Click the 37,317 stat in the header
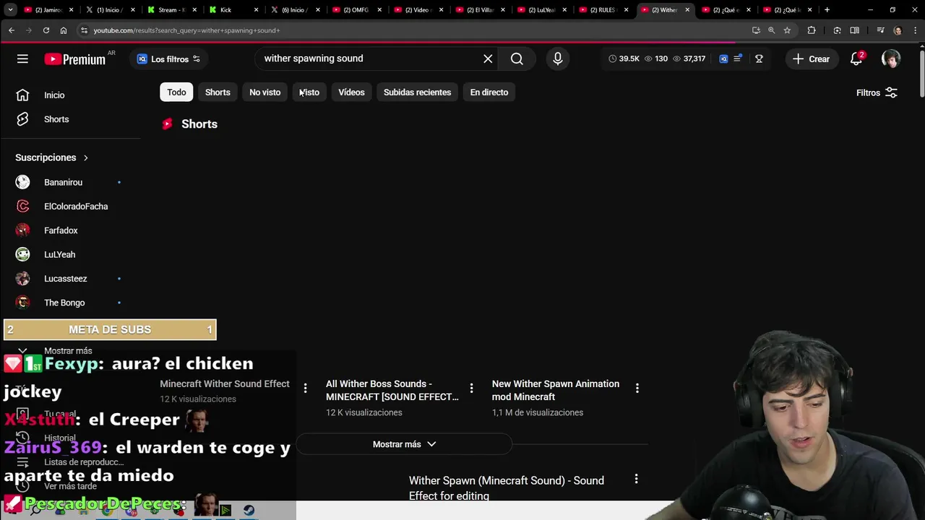The image size is (925, 520). (689, 59)
